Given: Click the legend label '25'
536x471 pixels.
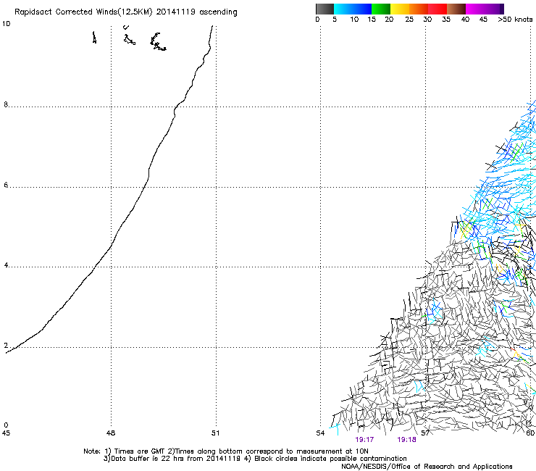Looking at the screenshot, I should [x=409, y=20].
